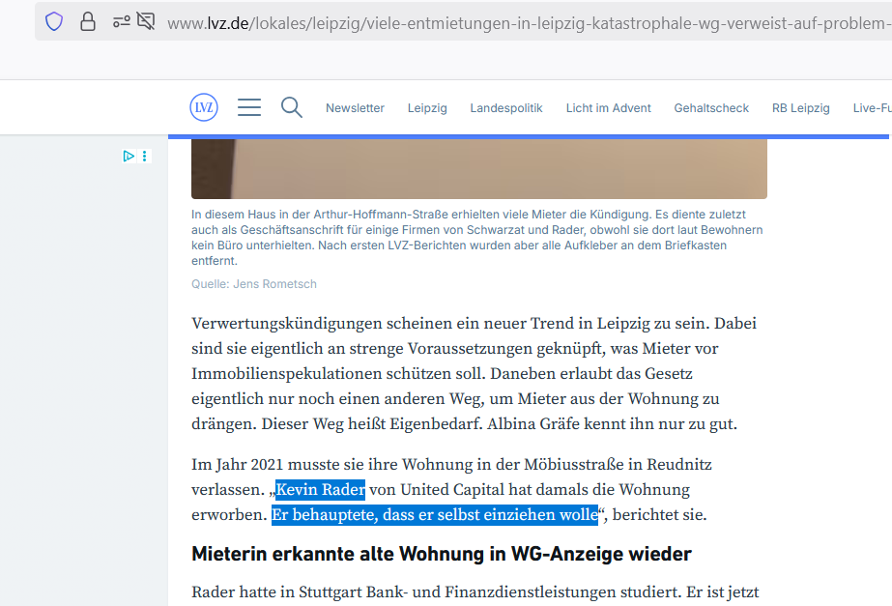Open the hamburger navigation menu
This screenshot has height=606, width=892.
249,107
